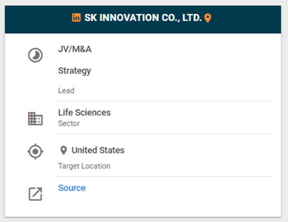Open the LinkedIn icon in the header
288x222 pixels.
pyautogui.click(x=76, y=18)
